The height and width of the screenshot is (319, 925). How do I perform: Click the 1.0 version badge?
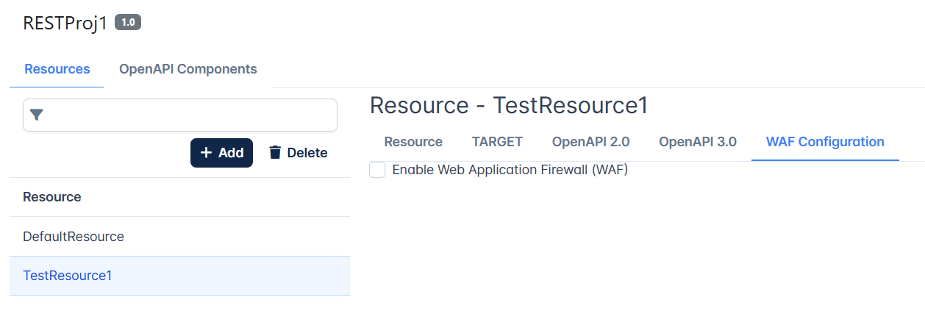click(128, 22)
